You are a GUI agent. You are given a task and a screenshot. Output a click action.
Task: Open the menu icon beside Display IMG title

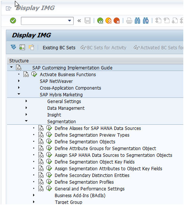click(x=9, y=8)
